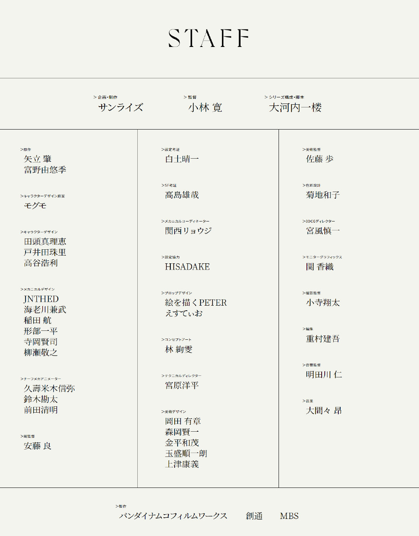
Task: Select the name 富野由悠季
Action: (45, 170)
